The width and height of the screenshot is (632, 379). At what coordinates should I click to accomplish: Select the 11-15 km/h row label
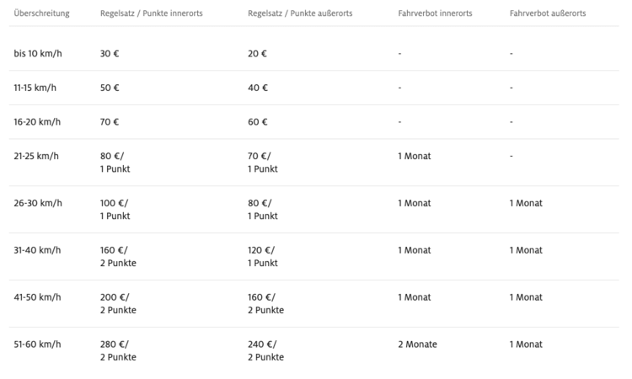click(37, 88)
